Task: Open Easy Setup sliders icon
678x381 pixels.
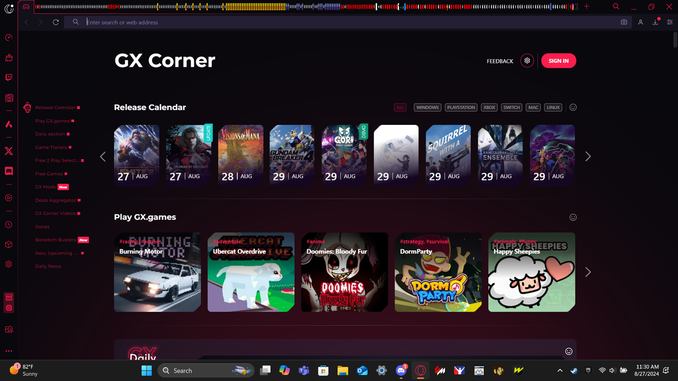Action: tap(670, 22)
